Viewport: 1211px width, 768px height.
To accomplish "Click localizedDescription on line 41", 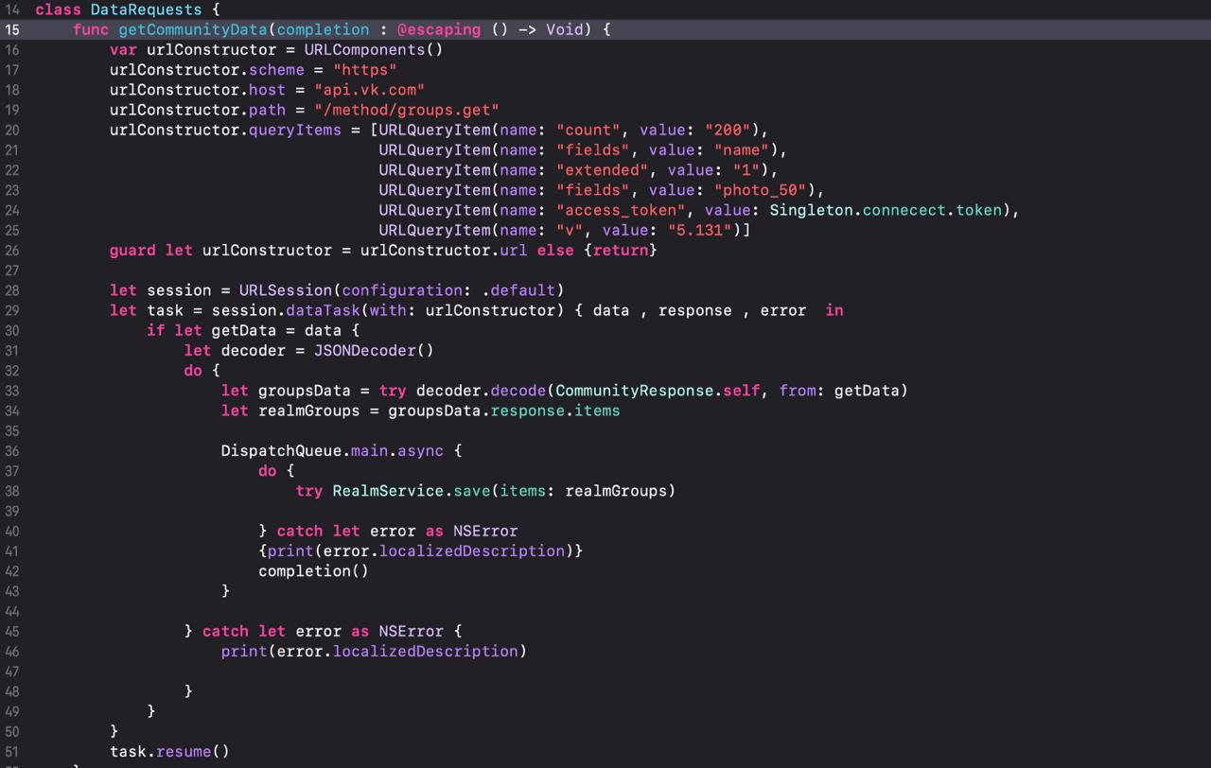I will tap(471, 550).
